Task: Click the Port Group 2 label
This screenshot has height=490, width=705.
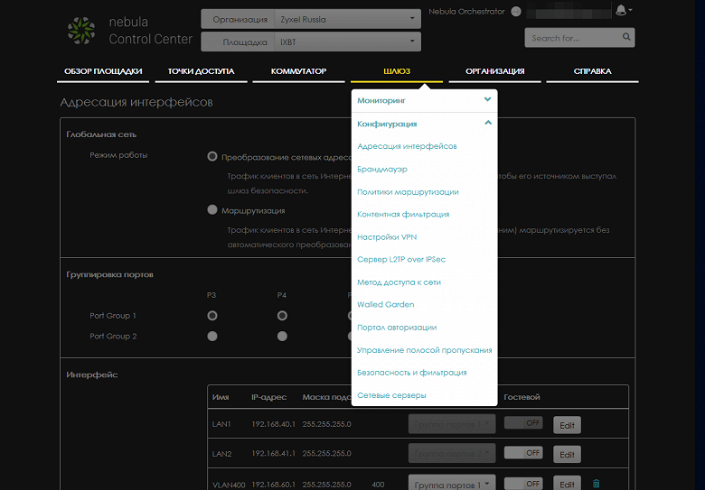Action: (x=113, y=336)
